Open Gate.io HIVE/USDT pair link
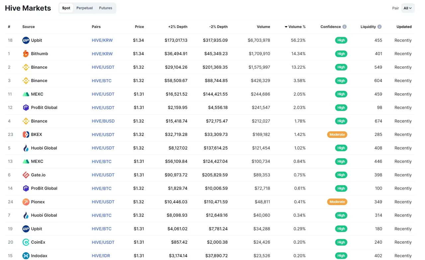 [103, 175]
